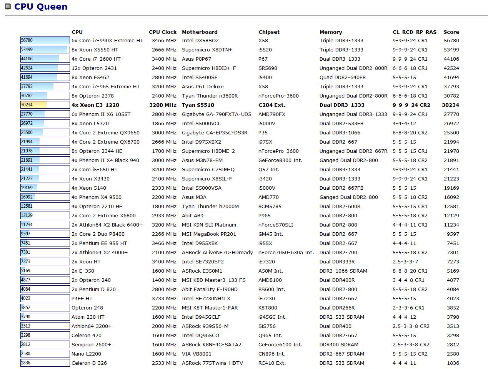Image resolution: width=488 pixels, height=369 pixels.
Task: Select 4x Xeon X3430 entry
Action: click(90, 179)
